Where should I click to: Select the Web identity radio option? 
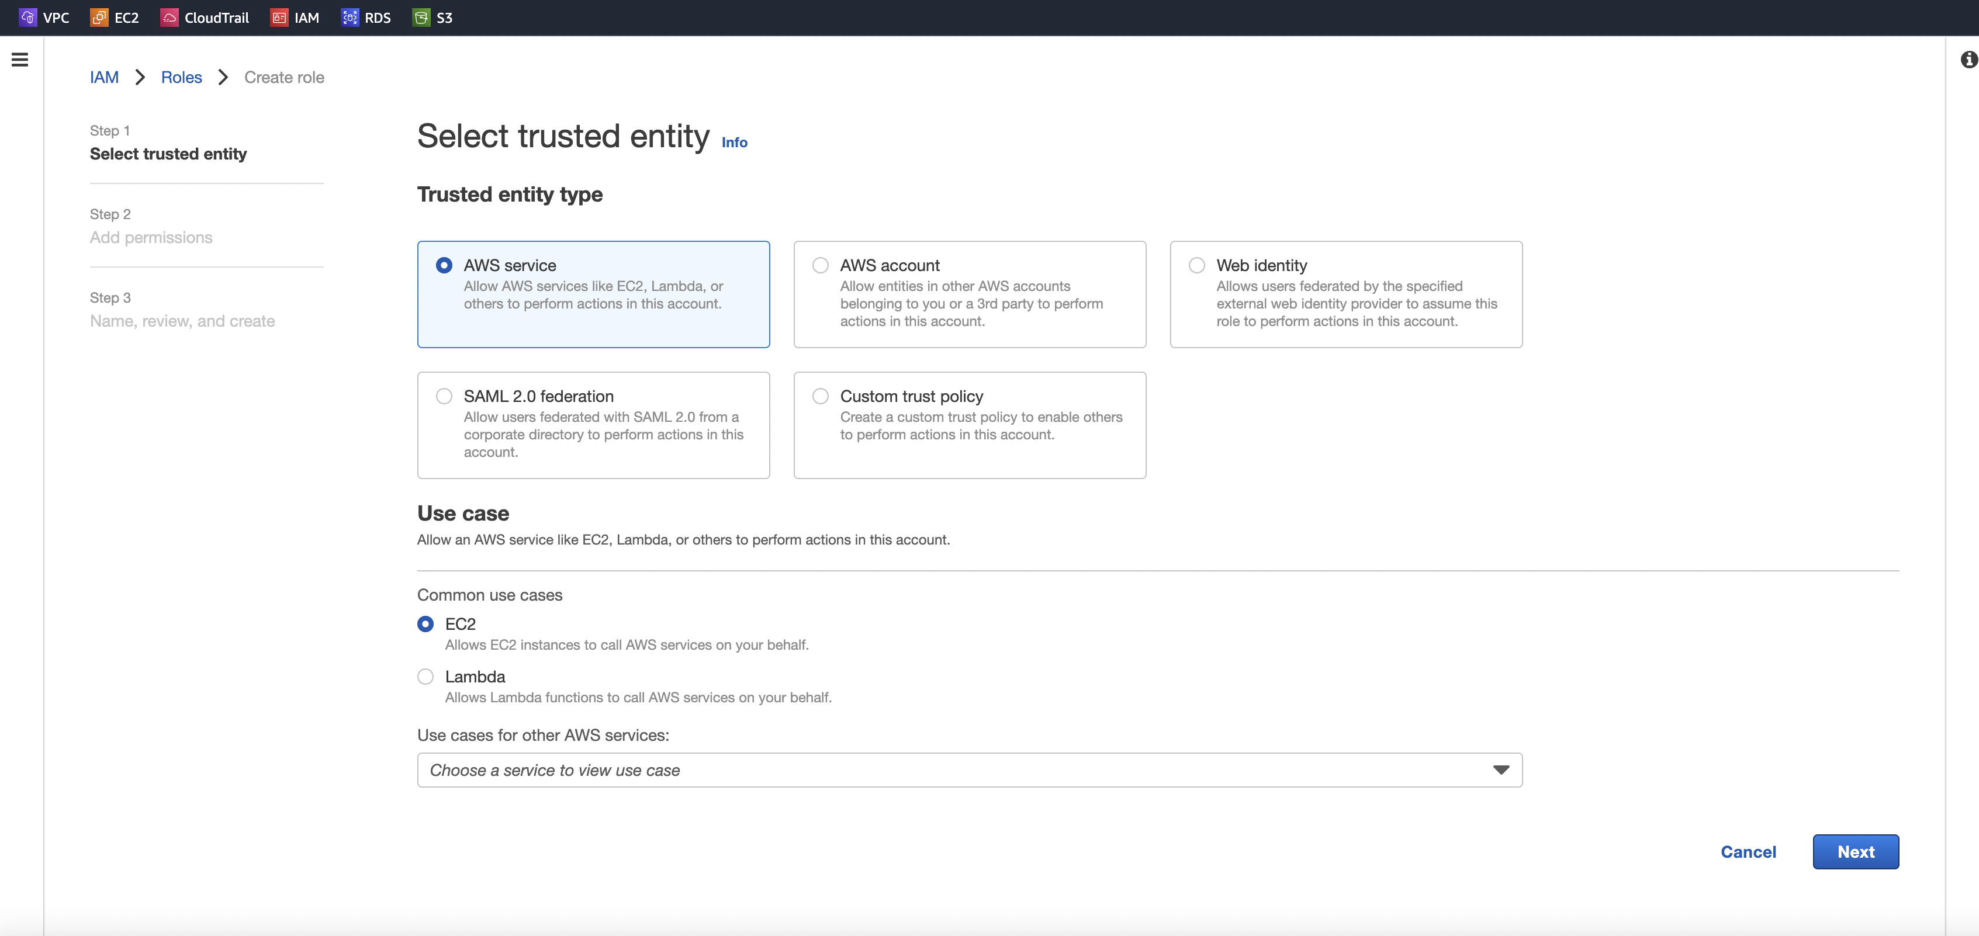(x=1197, y=266)
